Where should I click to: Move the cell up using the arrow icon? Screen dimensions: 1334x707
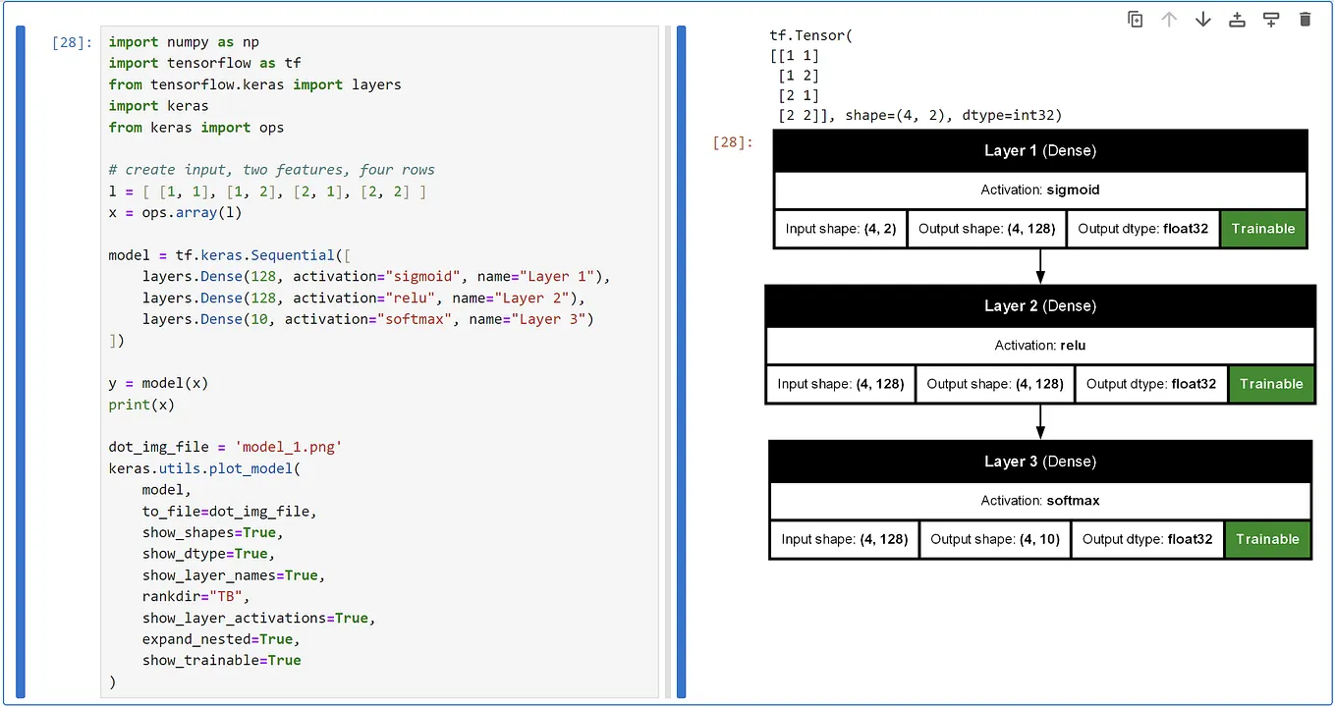[x=1169, y=19]
